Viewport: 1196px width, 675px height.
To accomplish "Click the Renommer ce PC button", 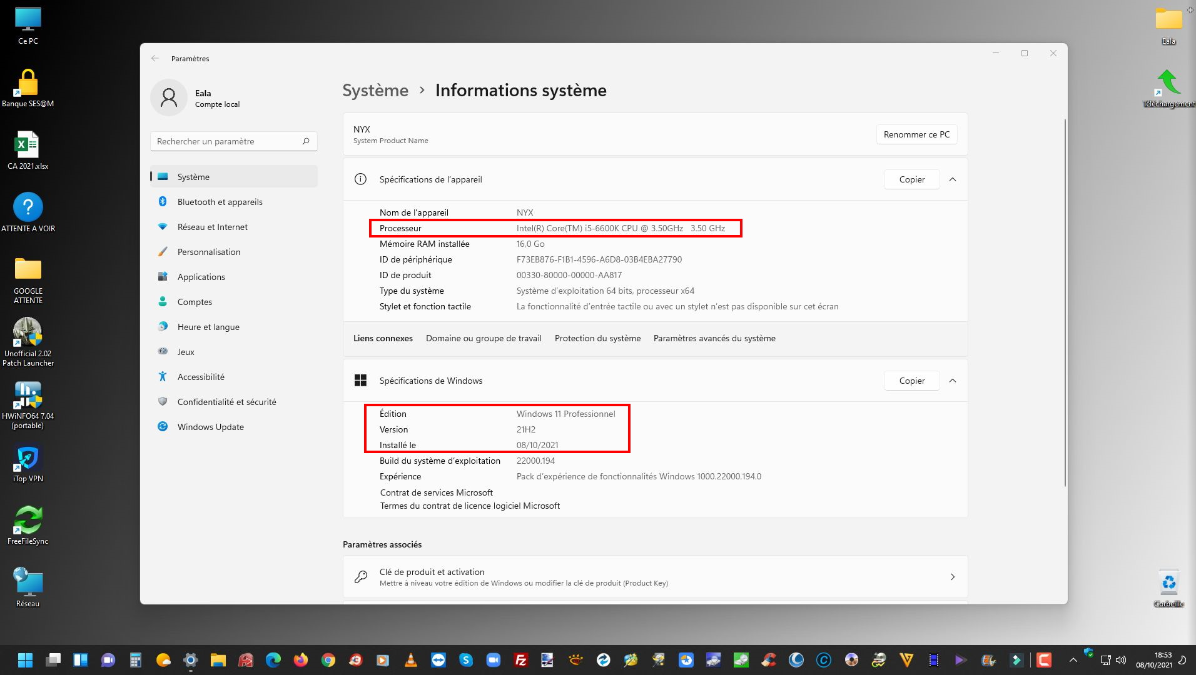I will (916, 134).
